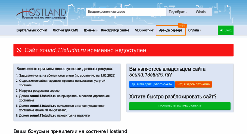Click the Hostland logo
247x134 pixels.
[x=41, y=14]
